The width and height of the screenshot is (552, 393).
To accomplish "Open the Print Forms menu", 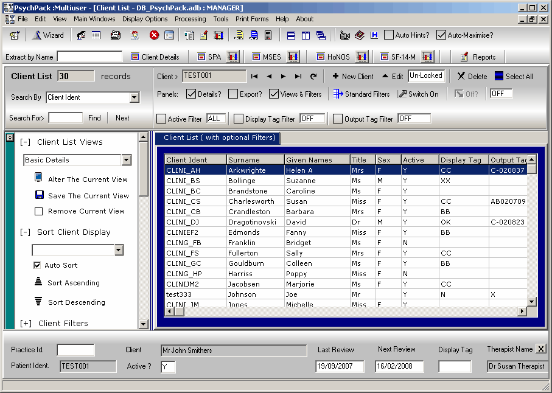I will pyautogui.click(x=252, y=19).
